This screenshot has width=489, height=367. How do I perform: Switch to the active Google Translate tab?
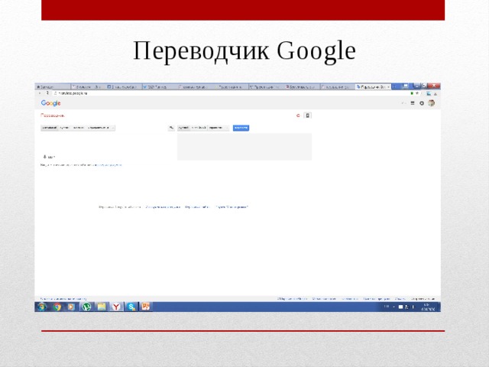[373, 86]
